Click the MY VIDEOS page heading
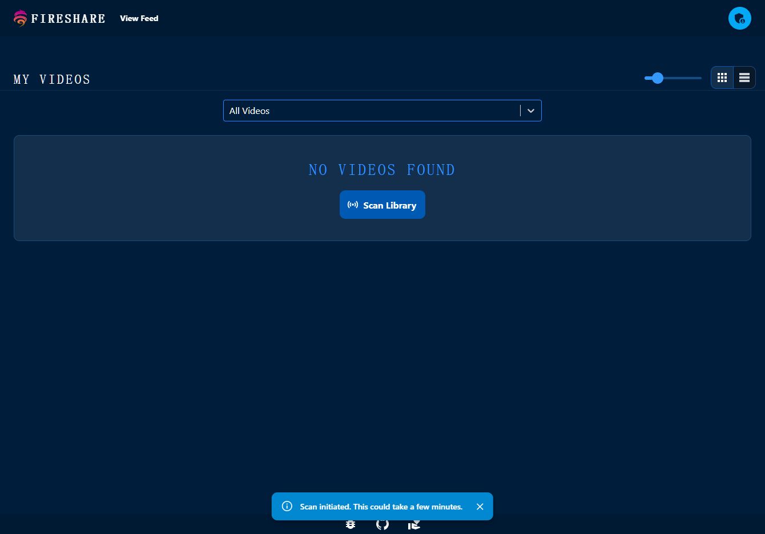765x534 pixels. pos(51,79)
